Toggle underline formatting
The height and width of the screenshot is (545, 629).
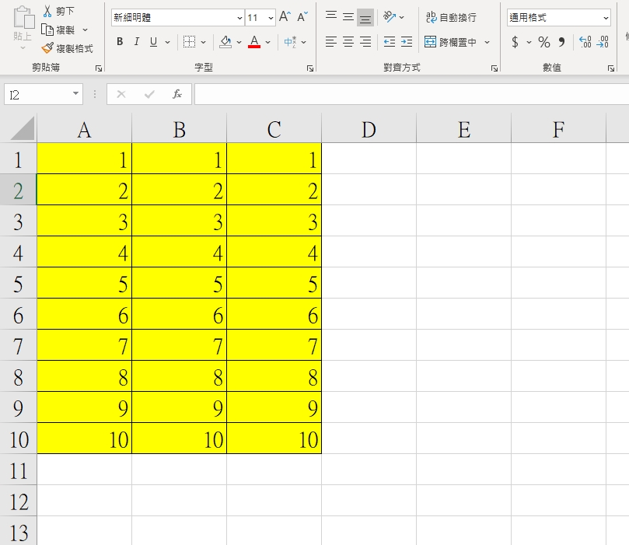tap(153, 42)
